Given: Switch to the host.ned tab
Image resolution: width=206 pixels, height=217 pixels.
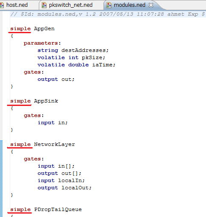Looking at the screenshot, I should pyautogui.click(x=17, y=5).
